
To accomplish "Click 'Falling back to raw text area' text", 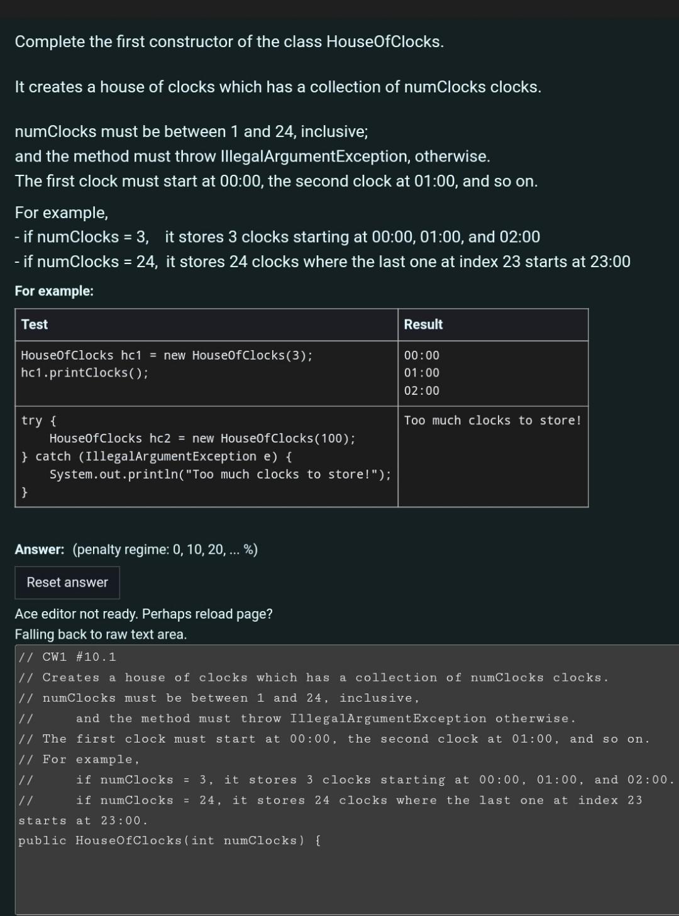I will tap(100, 634).
